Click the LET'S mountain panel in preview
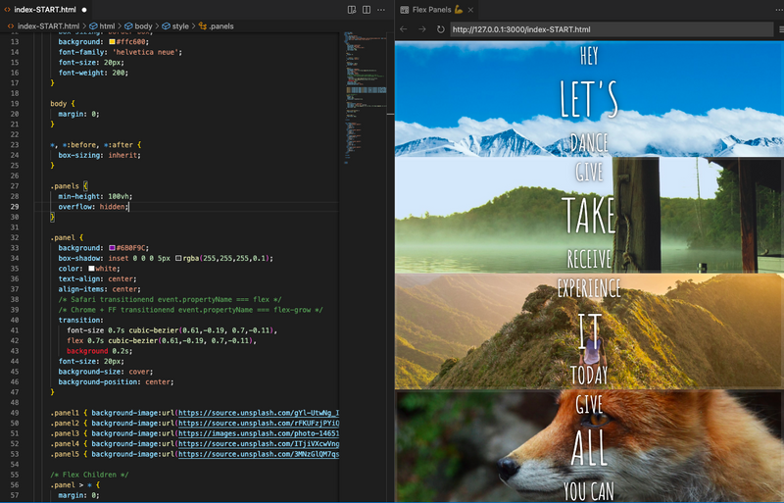 point(588,98)
